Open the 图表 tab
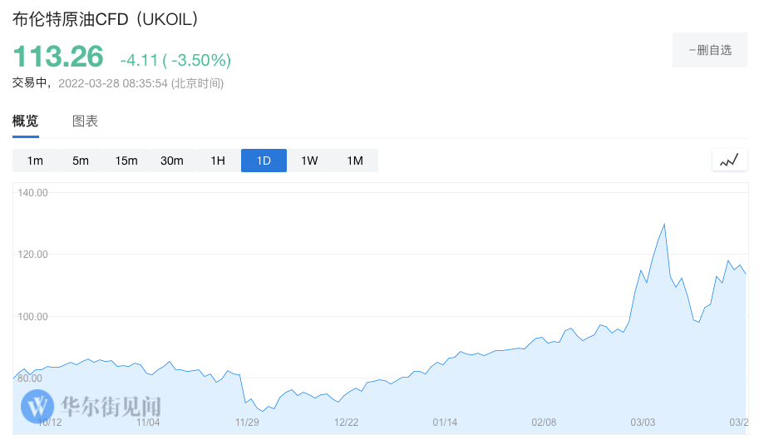The height and width of the screenshot is (445, 764). [86, 121]
